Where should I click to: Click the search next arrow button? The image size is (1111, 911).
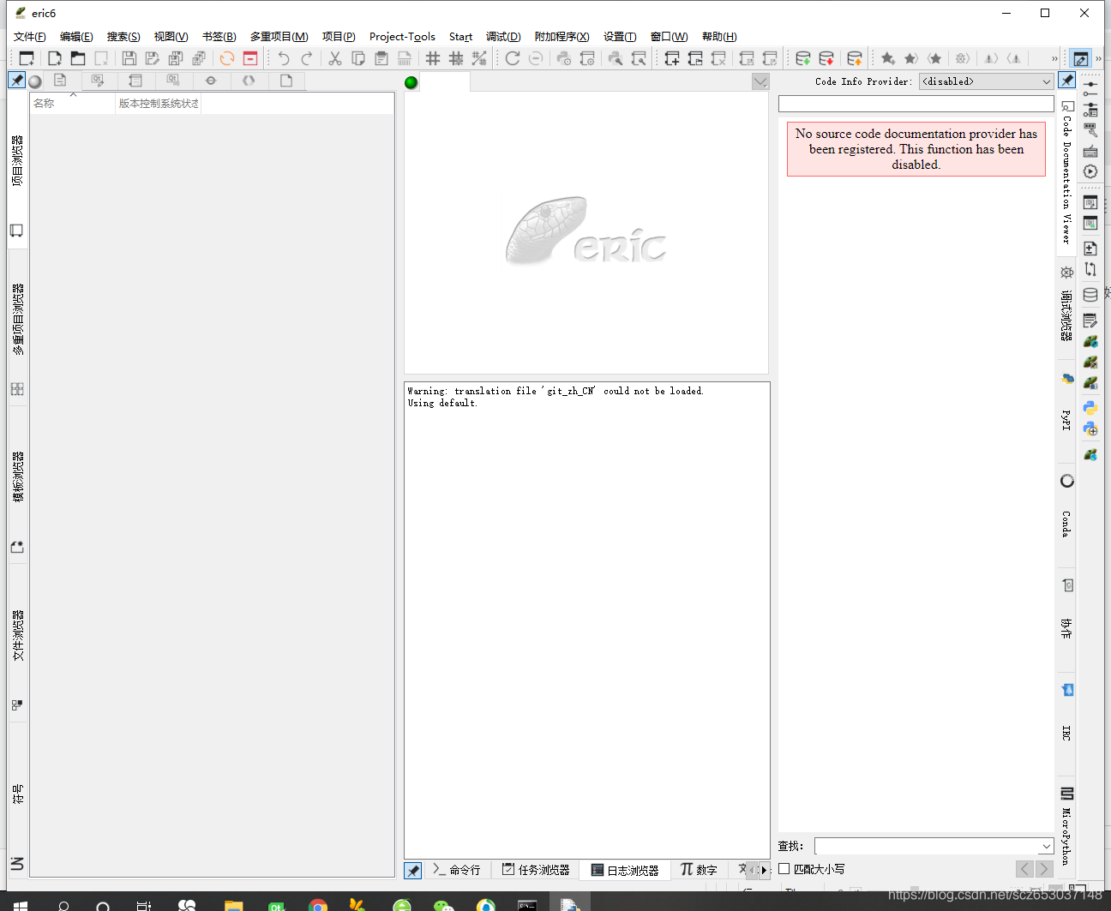(x=1044, y=869)
